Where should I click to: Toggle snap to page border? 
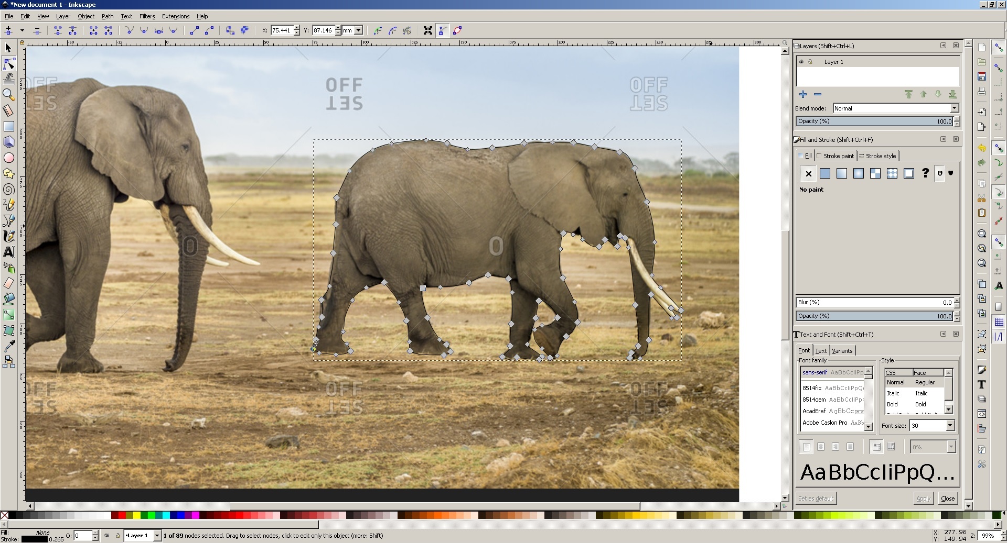999,307
